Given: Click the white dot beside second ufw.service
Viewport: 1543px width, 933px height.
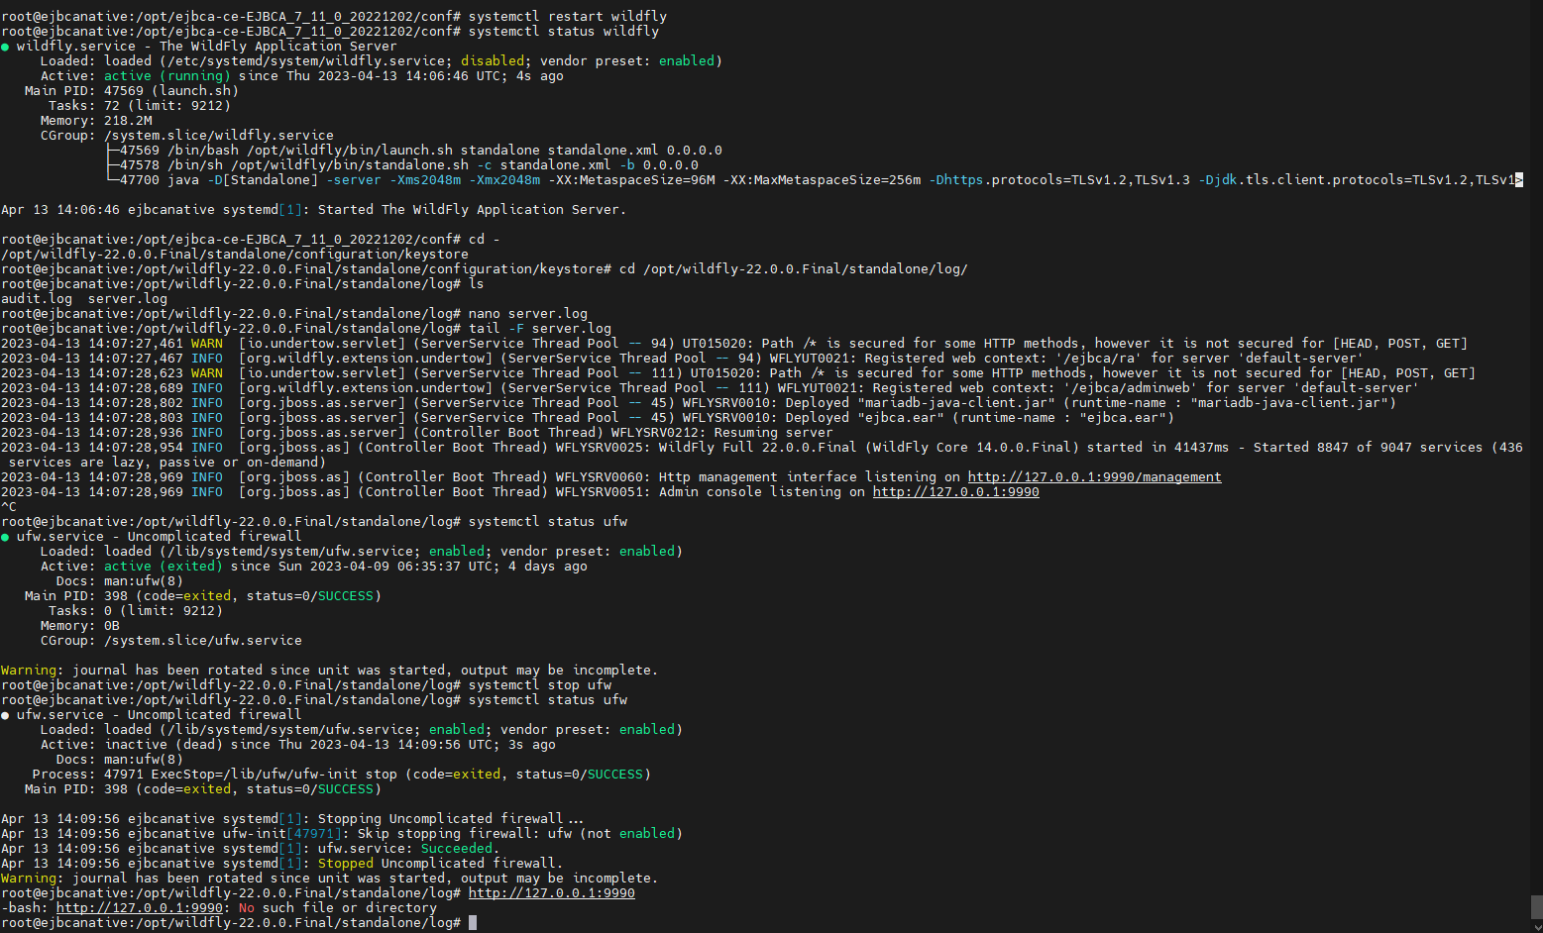Looking at the screenshot, I should coord(5,715).
